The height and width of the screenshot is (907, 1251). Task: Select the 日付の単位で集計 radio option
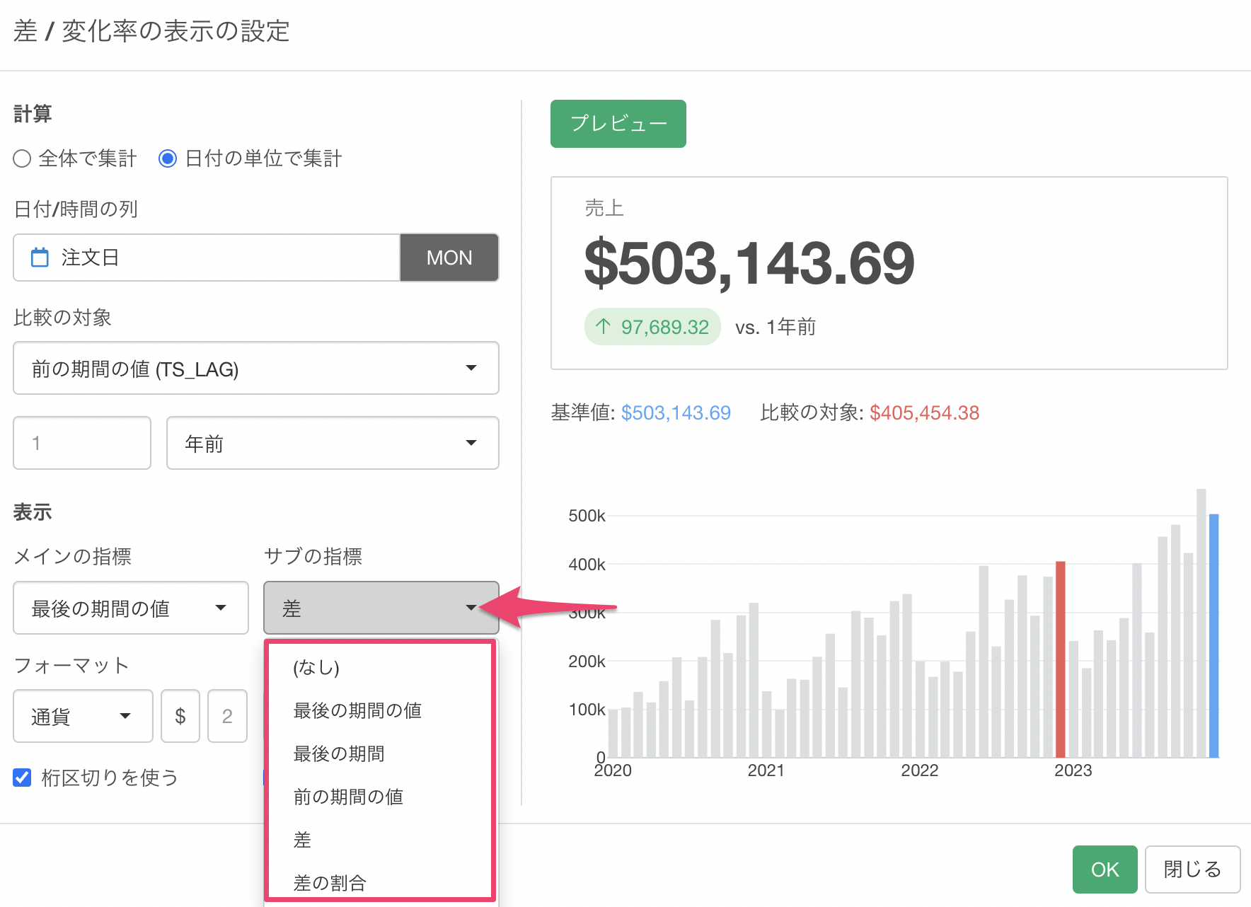[168, 158]
